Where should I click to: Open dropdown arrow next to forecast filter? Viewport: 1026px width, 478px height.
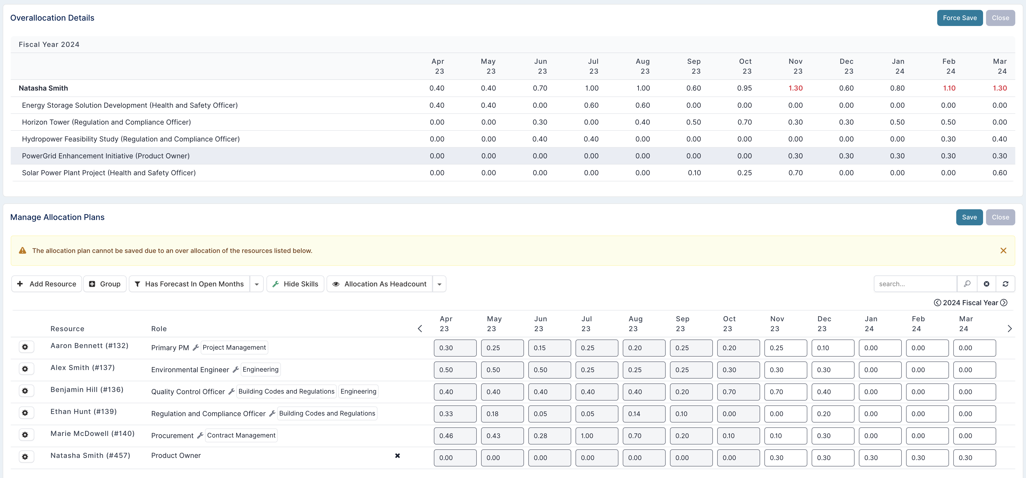[256, 284]
